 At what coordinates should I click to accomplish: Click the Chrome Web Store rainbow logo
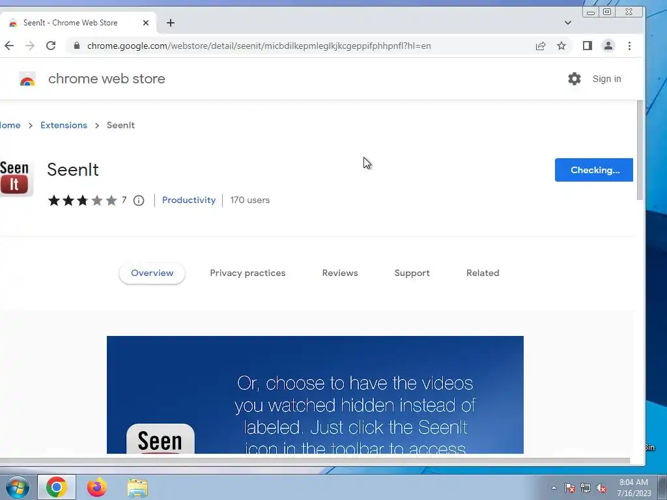point(27,79)
